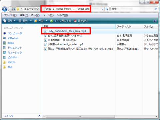Click the doc folder icon in sidebar
The width and height of the screenshot is (160, 120).
pyautogui.click(x=4, y=67)
